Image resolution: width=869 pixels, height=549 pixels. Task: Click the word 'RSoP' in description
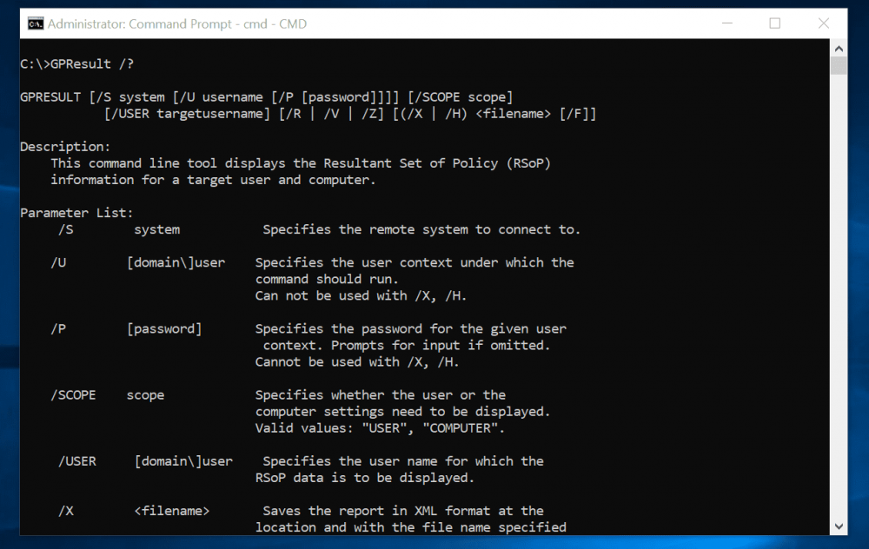point(528,163)
